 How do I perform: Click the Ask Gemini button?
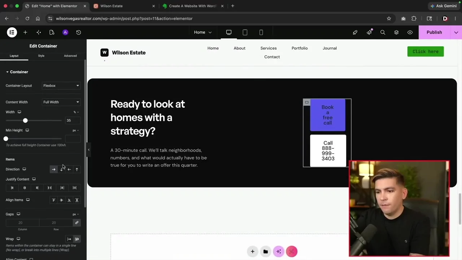pyautogui.click(x=443, y=6)
